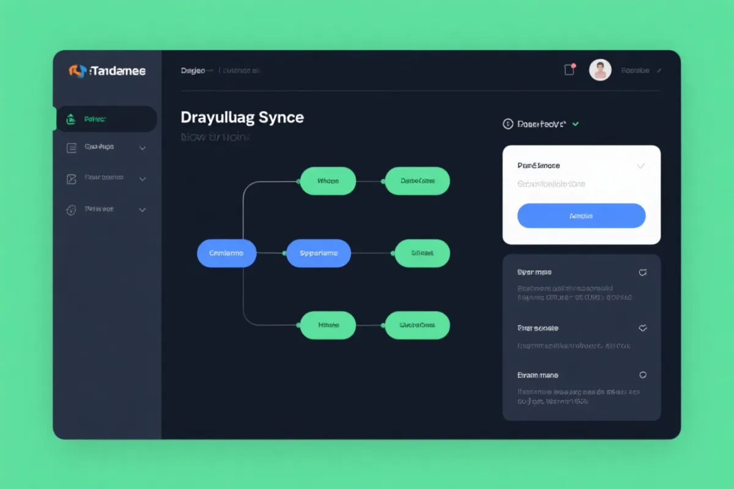Click the edit square icon in the sidebar
The height and width of the screenshot is (489, 734).
tap(71, 178)
